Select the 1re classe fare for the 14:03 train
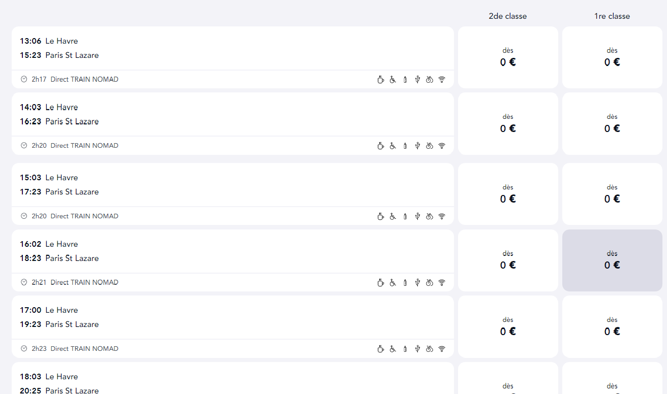Screen dimensions: 667x394 click(x=612, y=123)
